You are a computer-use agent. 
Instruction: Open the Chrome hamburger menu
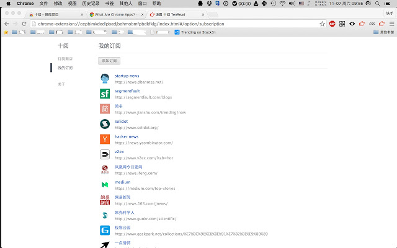(391, 24)
